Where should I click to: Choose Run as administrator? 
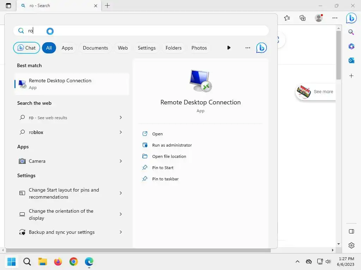coord(172,145)
